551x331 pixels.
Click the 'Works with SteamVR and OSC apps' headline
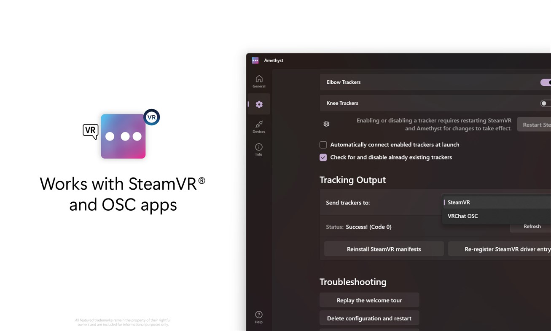click(x=123, y=194)
